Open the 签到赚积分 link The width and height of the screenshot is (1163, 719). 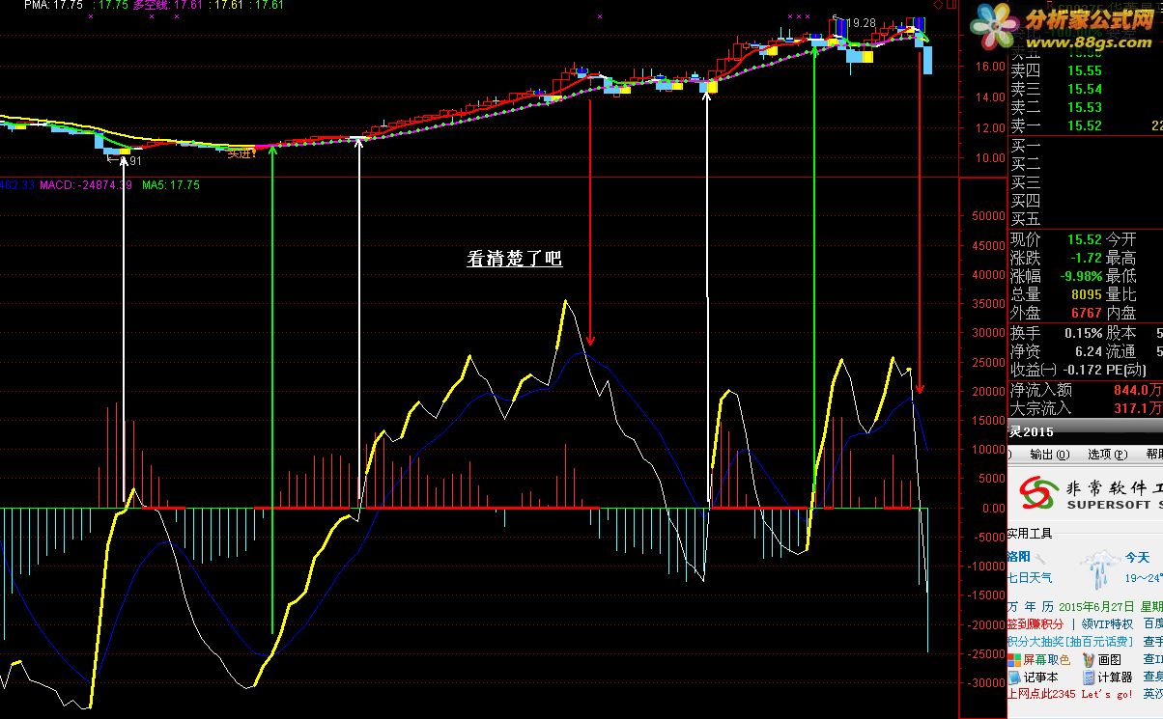pyautogui.click(x=1036, y=623)
